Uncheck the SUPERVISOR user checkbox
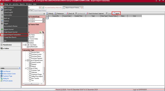The image size is (165, 91). 28,47
